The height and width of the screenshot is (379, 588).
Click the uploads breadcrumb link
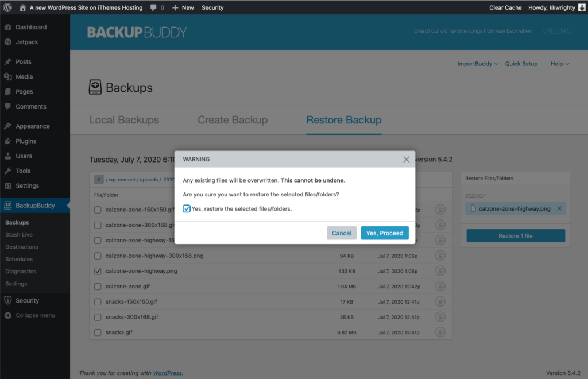(149, 180)
